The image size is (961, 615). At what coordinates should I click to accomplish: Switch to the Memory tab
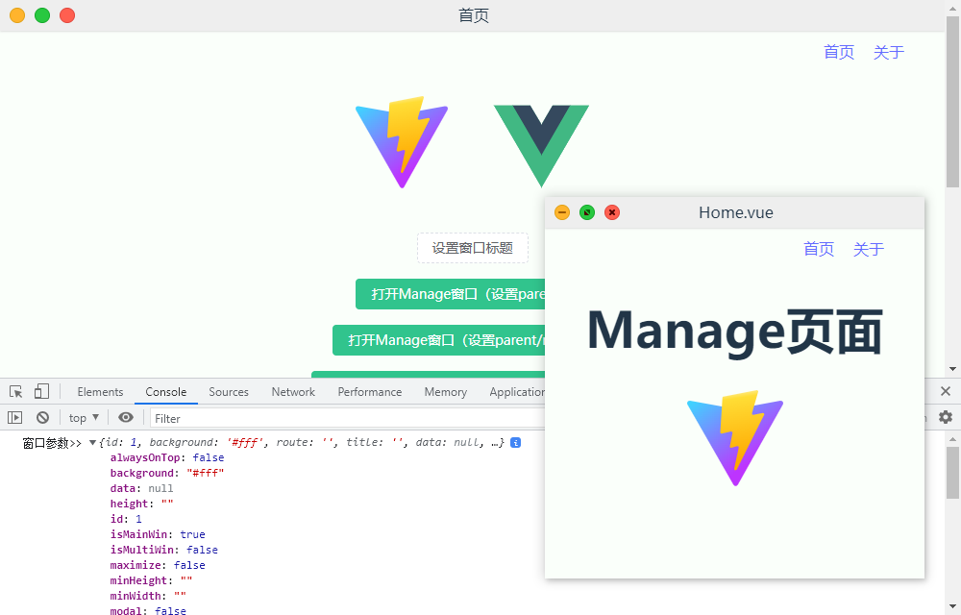[x=446, y=392]
